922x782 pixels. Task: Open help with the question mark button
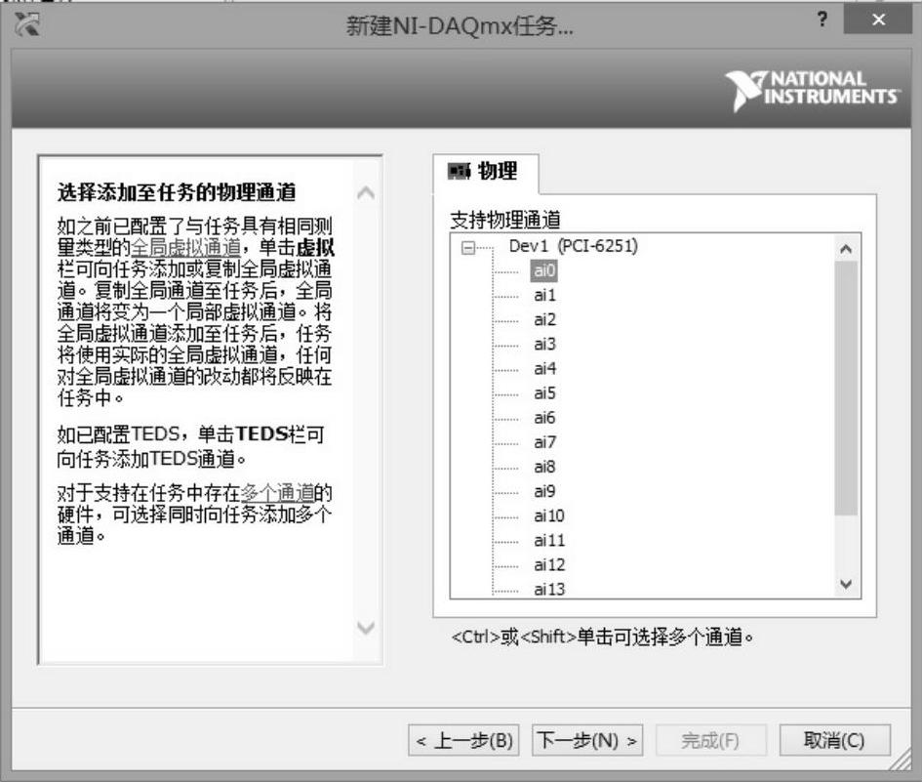coord(822,20)
